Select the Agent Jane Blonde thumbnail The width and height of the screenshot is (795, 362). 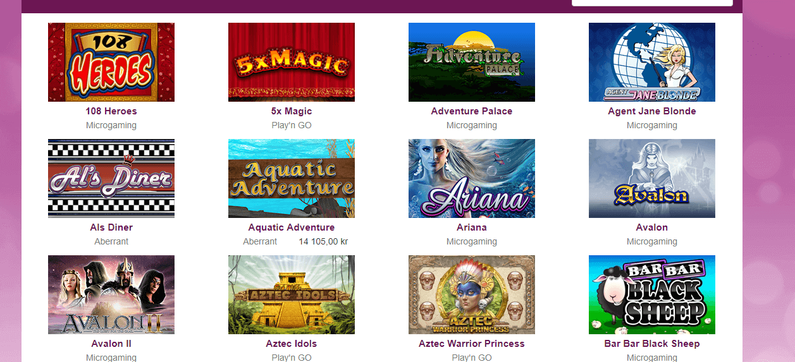[652, 62]
